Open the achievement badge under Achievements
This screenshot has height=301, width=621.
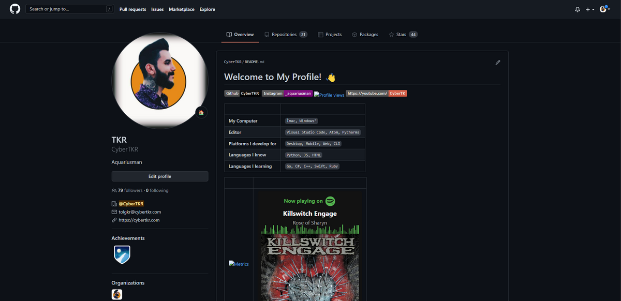coord(122,254)
